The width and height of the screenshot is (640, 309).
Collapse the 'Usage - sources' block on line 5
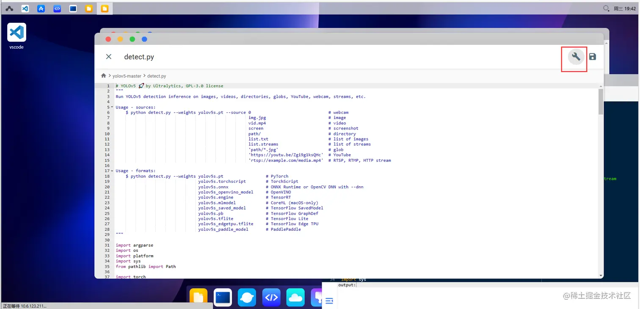pyautogui.click(x=112, y=108)
